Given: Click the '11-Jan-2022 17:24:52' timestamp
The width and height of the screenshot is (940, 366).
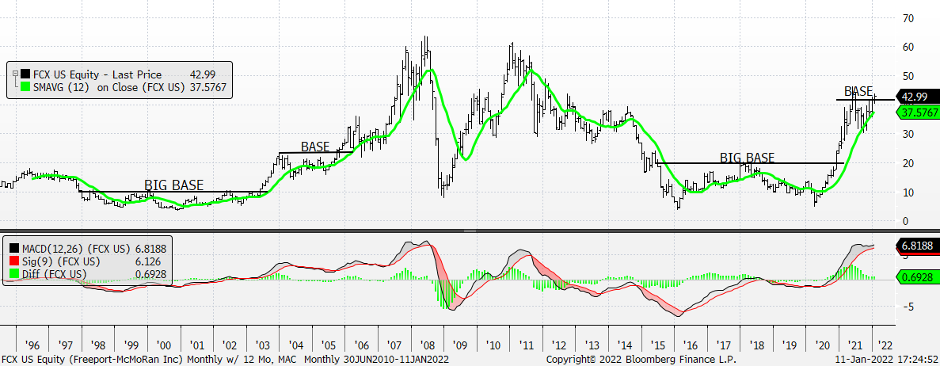Looking at the screenshot, I should (x=887, y=360).
